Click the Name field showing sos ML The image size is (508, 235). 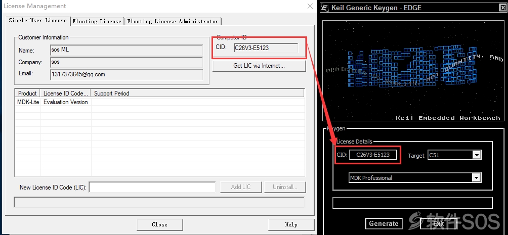(126, 50)
